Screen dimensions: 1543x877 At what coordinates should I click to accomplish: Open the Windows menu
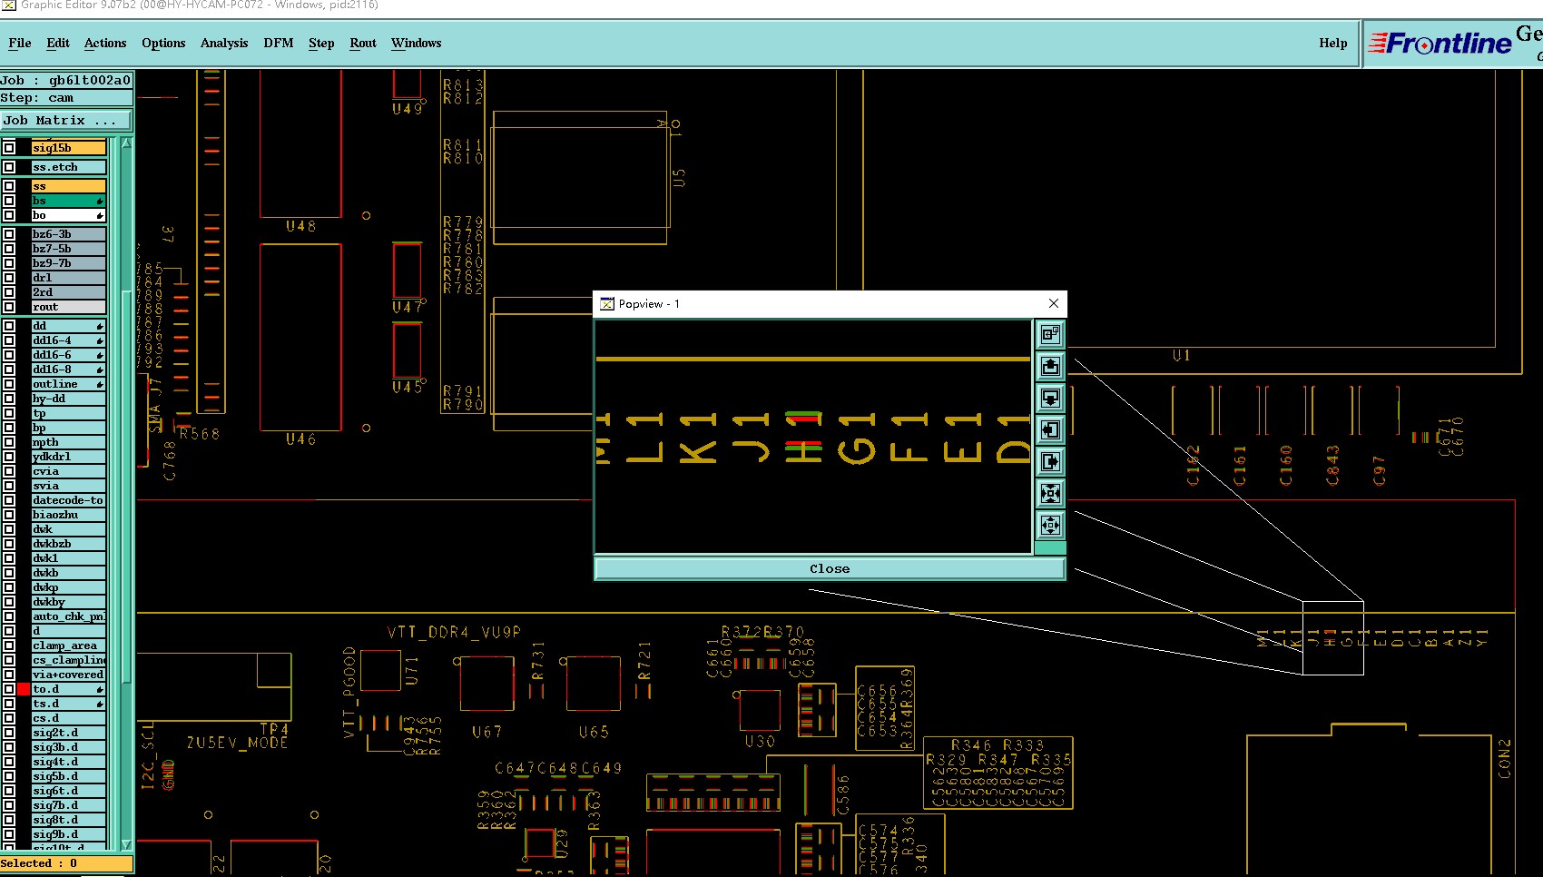pyautogui.click(x=416, y=44)
